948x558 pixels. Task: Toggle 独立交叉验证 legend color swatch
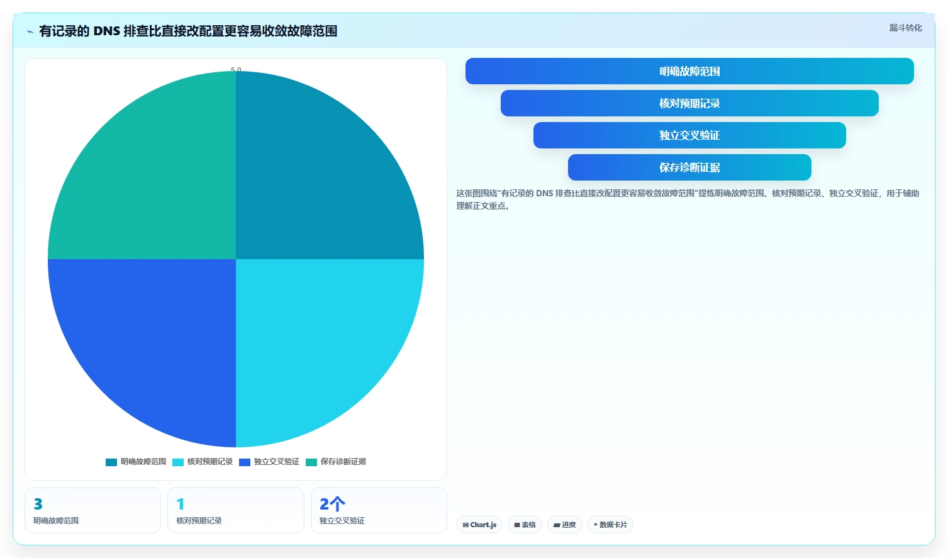point(245,462)
